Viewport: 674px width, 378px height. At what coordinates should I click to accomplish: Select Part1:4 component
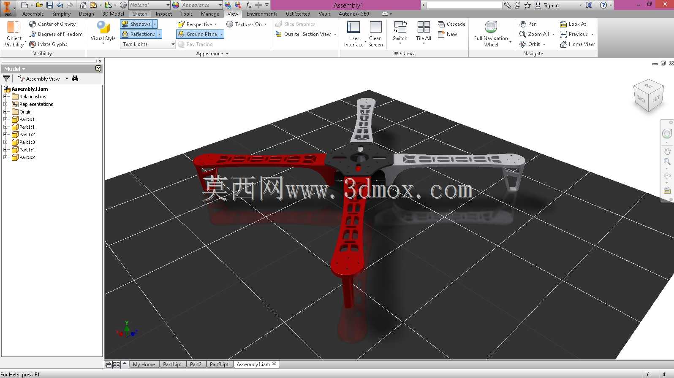pos(27,150)
